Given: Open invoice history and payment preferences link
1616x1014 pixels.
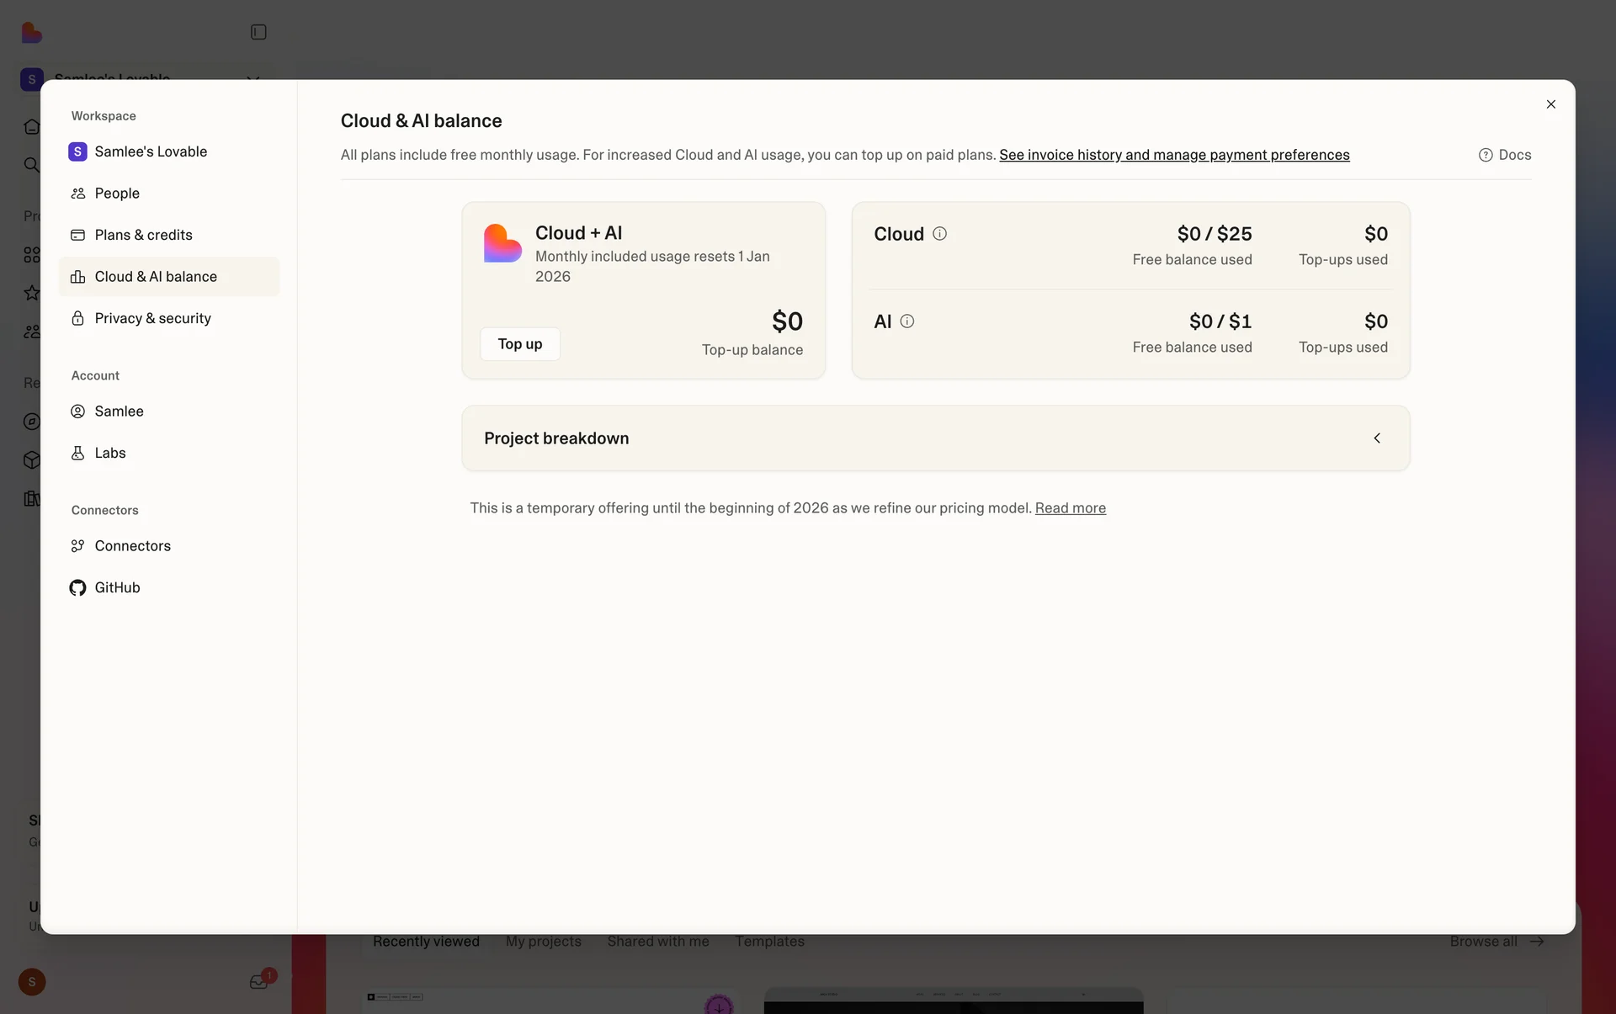Looking at the screenshot, I should coord(1174,155).
